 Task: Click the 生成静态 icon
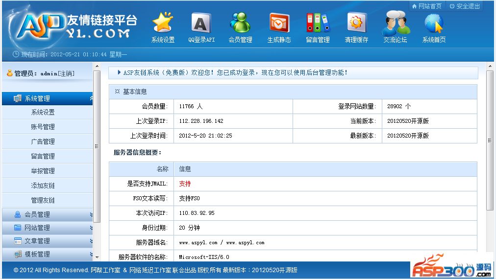click(x=279, y=23)
